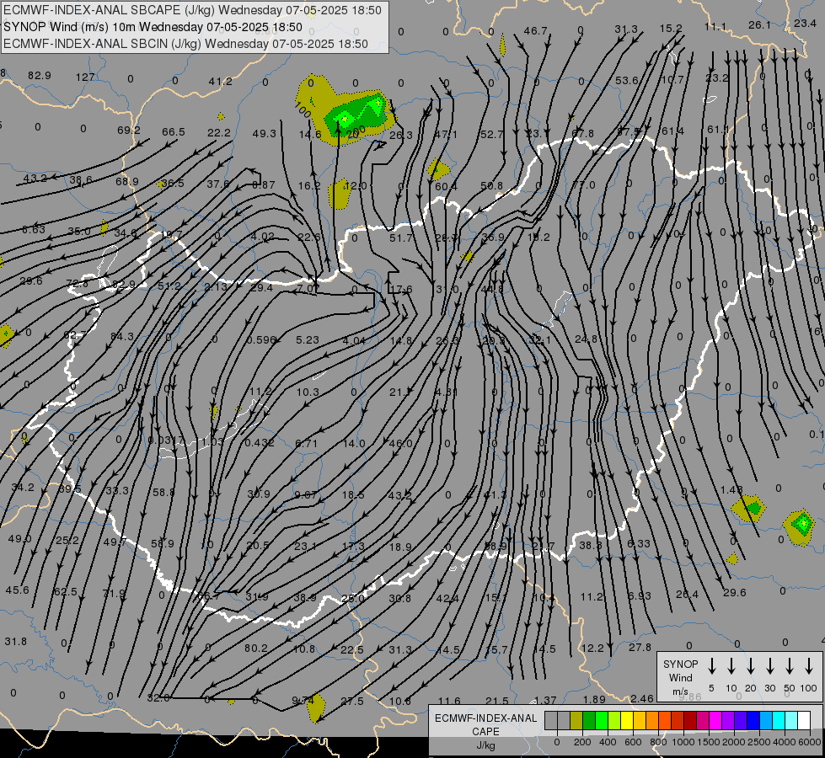Viewport: 825px width, 758px height.
Task: Click the map value 46.0
Action: coord(400,444)
